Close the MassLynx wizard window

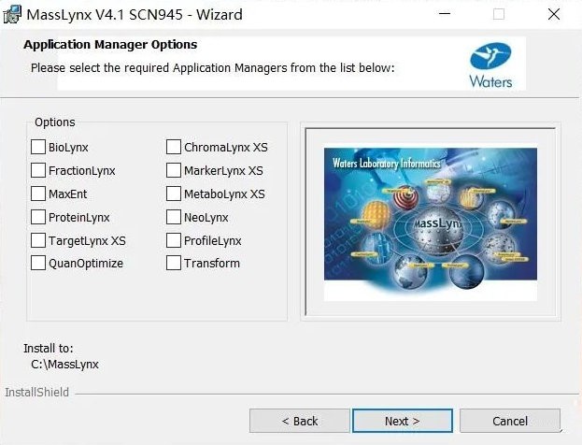click(x=554, y=14)
